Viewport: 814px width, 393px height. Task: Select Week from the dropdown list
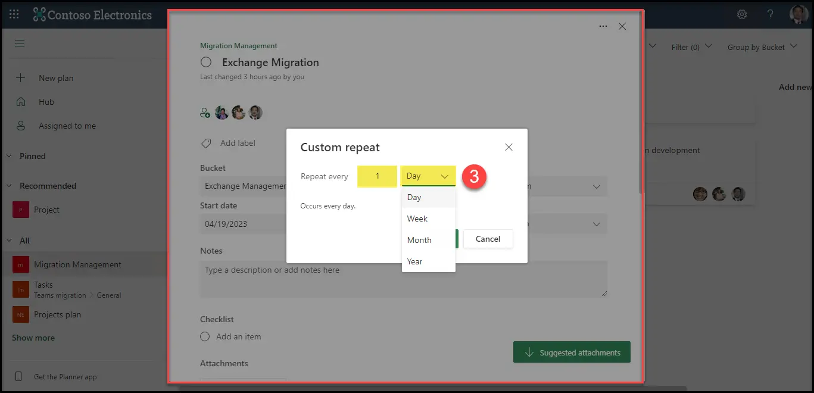click(417, 219)
